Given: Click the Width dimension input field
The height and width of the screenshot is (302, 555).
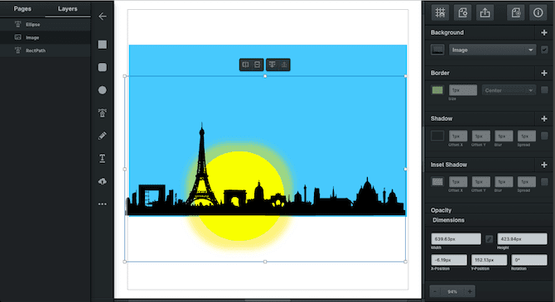Looking at the screenshot, I should (x=456, y=238).
